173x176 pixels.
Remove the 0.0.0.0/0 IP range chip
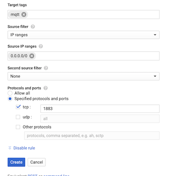point(32,56)
